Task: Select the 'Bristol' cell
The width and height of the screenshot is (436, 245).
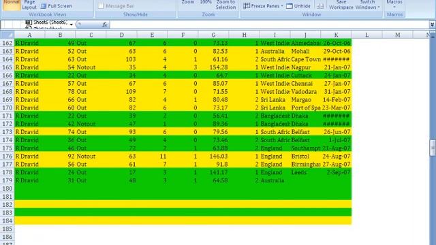Action: tap(306, 156)
